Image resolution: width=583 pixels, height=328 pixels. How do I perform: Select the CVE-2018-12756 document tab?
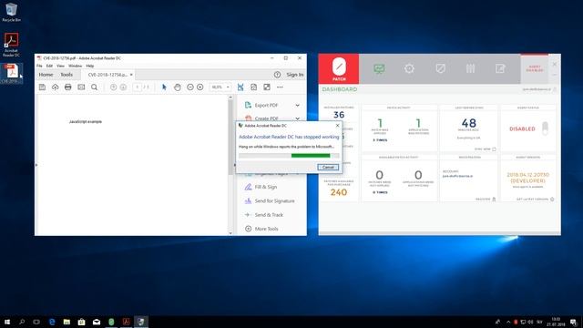(x=107, y=75)
